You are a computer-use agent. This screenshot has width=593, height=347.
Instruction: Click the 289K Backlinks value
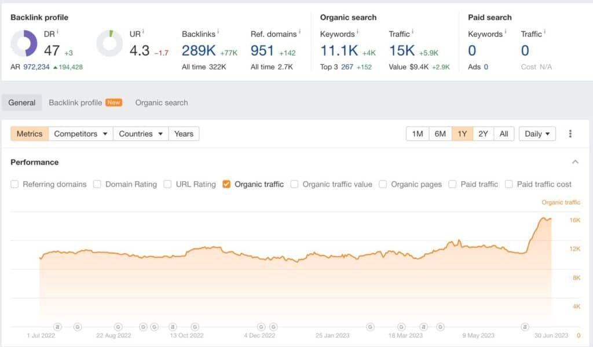coord(199,50)
